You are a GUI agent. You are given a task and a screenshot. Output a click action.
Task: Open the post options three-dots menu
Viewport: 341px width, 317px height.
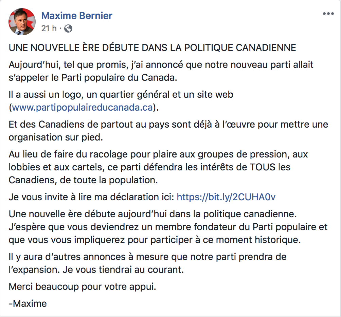(x=328, y=14)
